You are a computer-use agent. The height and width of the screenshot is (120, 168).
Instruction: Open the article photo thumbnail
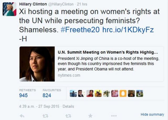click(x=37, y=64)
